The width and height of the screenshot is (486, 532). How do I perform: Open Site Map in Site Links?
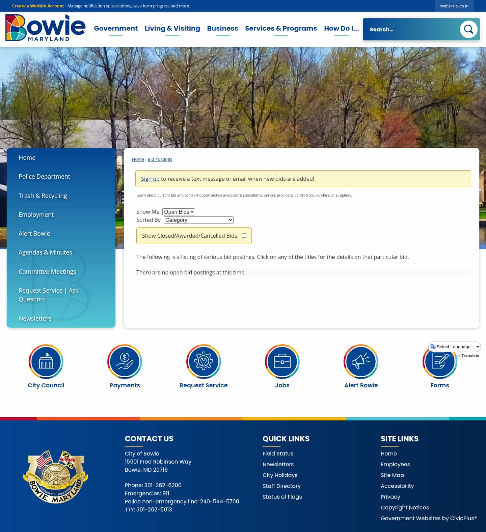[x=392, y=475]
